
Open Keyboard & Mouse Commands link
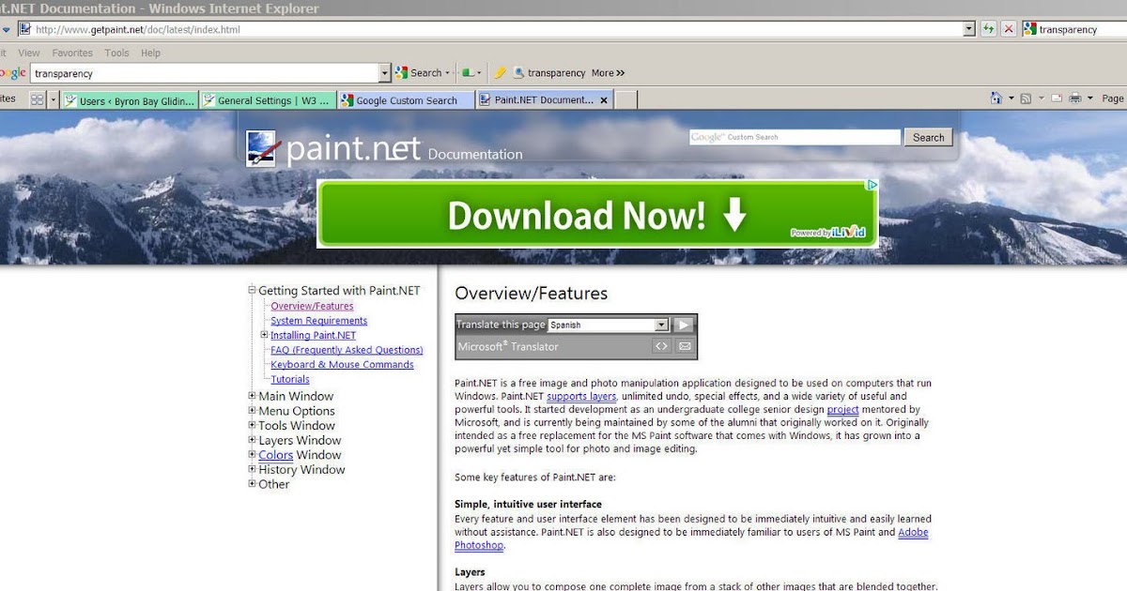(x=342, y=365)
